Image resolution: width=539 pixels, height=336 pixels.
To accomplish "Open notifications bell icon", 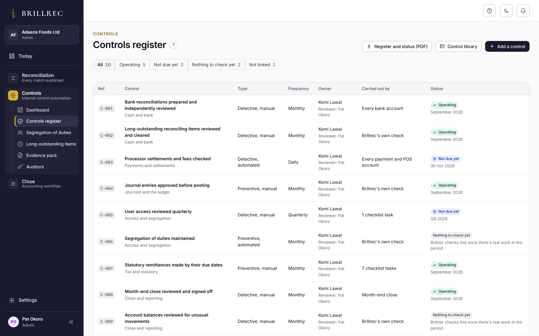I will click(523, 11).
